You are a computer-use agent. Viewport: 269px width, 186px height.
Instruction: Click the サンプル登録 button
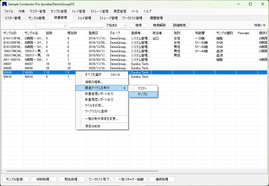15,179
